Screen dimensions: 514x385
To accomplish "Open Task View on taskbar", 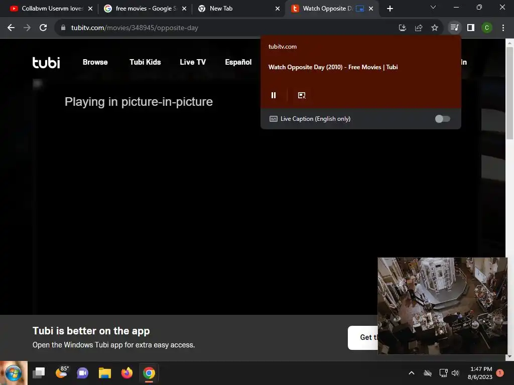I will click(39, 373).
